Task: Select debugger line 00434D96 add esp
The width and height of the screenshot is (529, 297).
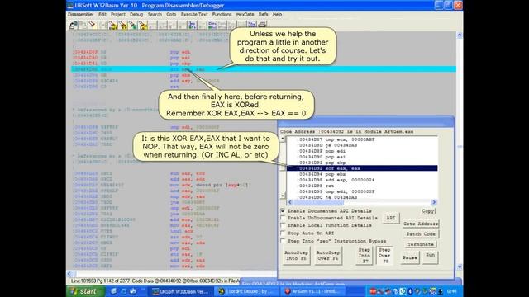Action: coord(362,180)
